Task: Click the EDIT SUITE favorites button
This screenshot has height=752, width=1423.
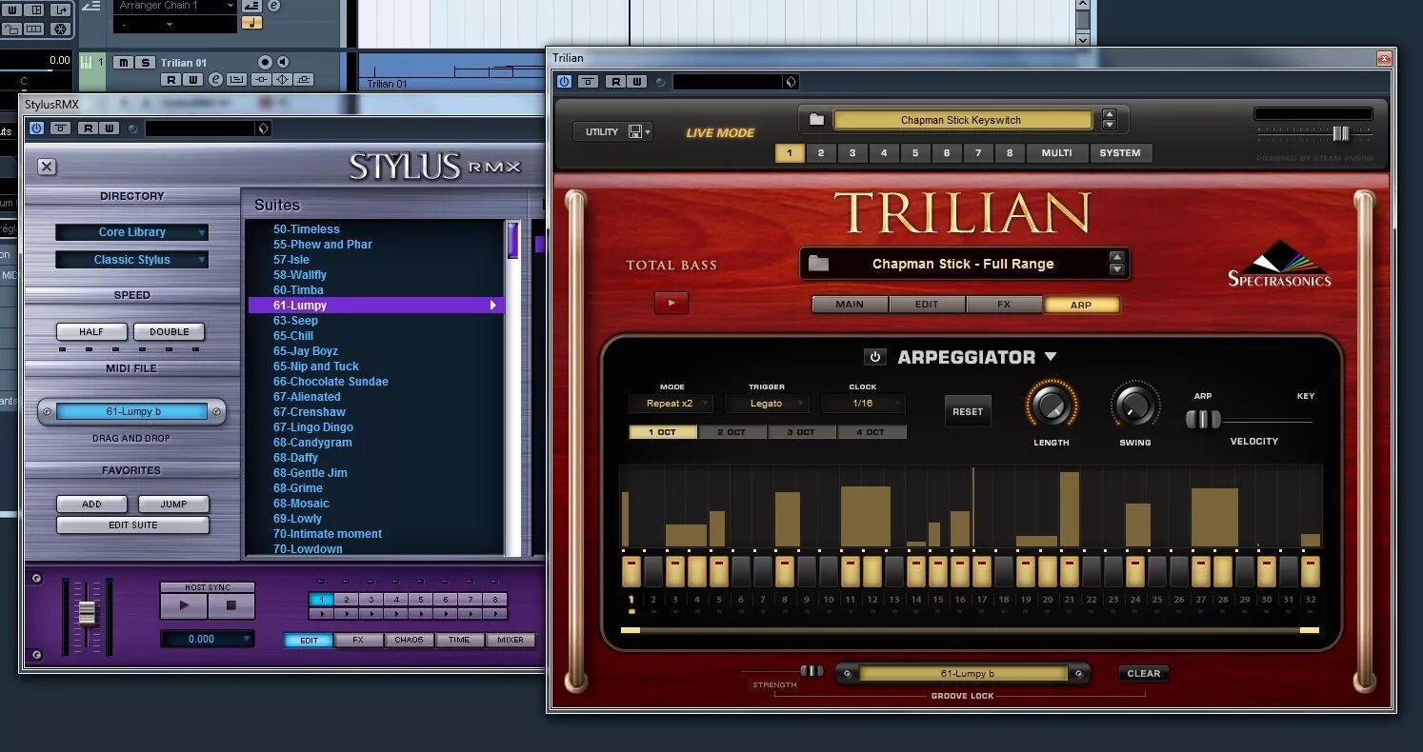Action: tap(132, 525)
